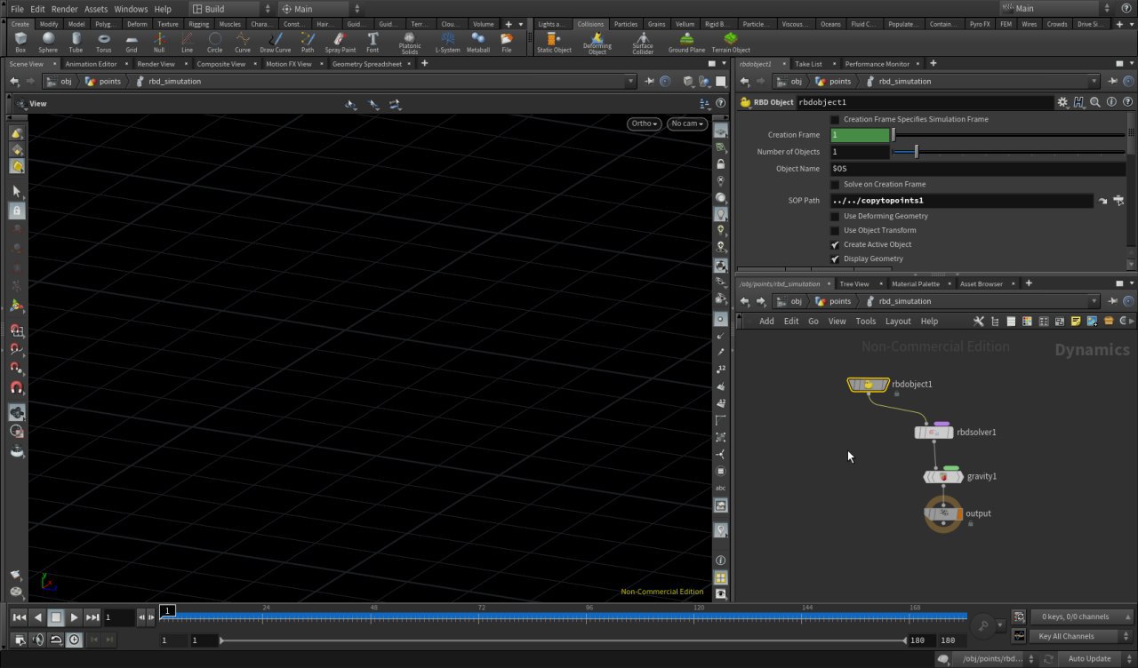Open the Tree View tab

pyautogui.click(x=854, y=284)
